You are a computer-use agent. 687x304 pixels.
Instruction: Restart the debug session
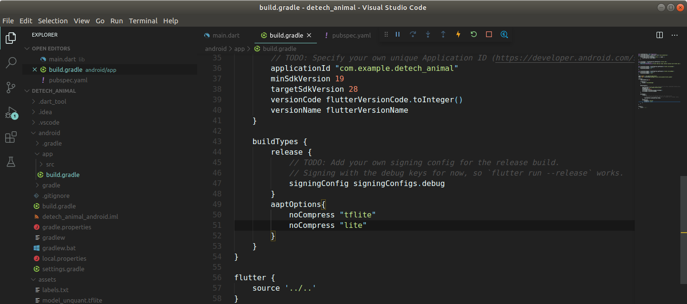click(x=474, y=35)
